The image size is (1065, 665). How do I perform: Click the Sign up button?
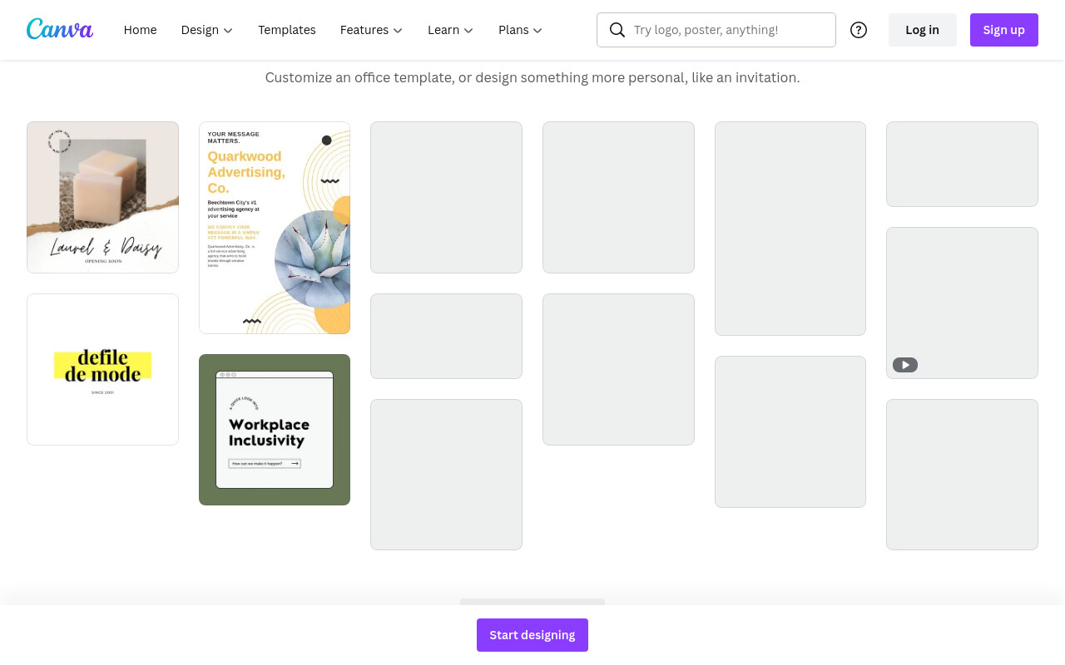tap(1004, 30)
